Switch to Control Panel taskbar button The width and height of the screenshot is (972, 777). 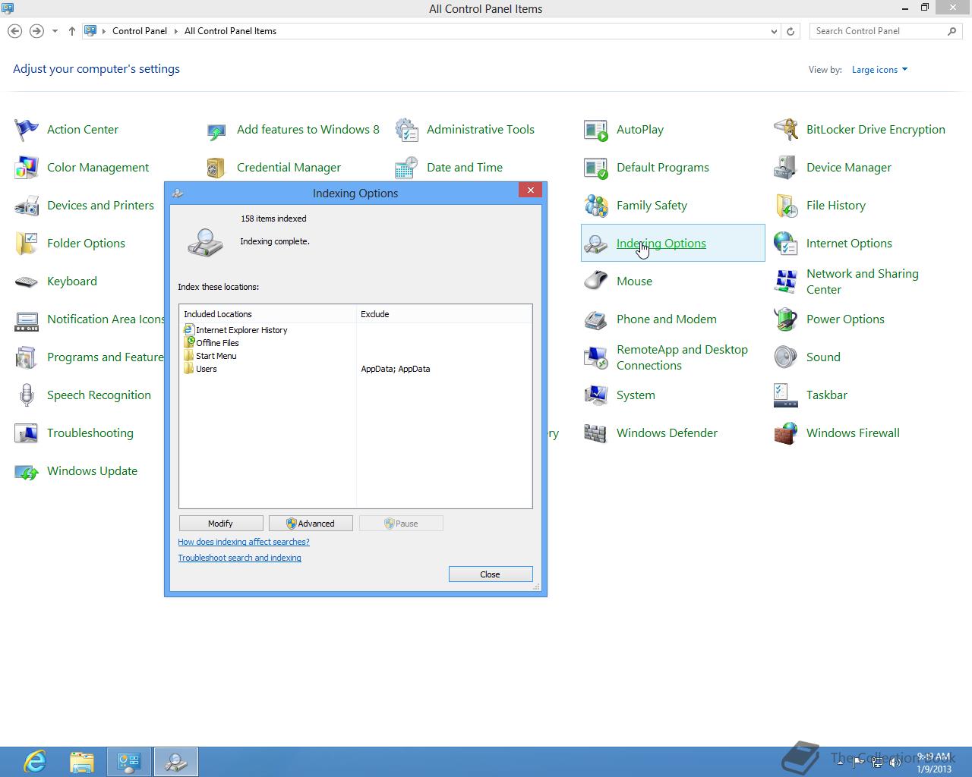(x=129, y=762)
